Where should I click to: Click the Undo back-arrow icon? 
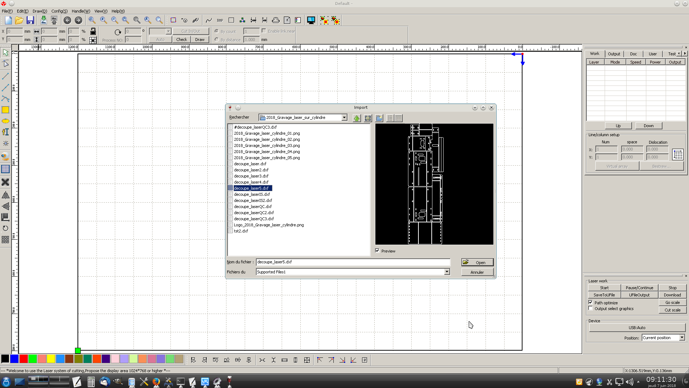point(67,20)
